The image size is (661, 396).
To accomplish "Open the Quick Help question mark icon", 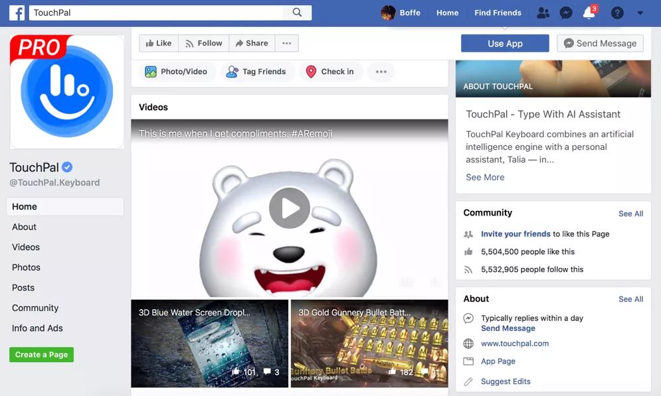I will 617,13.
